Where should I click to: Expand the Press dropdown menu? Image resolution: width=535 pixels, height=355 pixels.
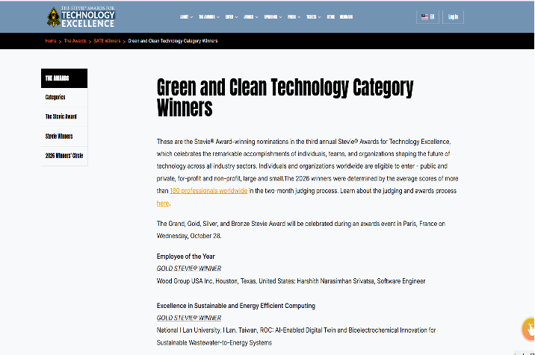[x=294, y=16]
